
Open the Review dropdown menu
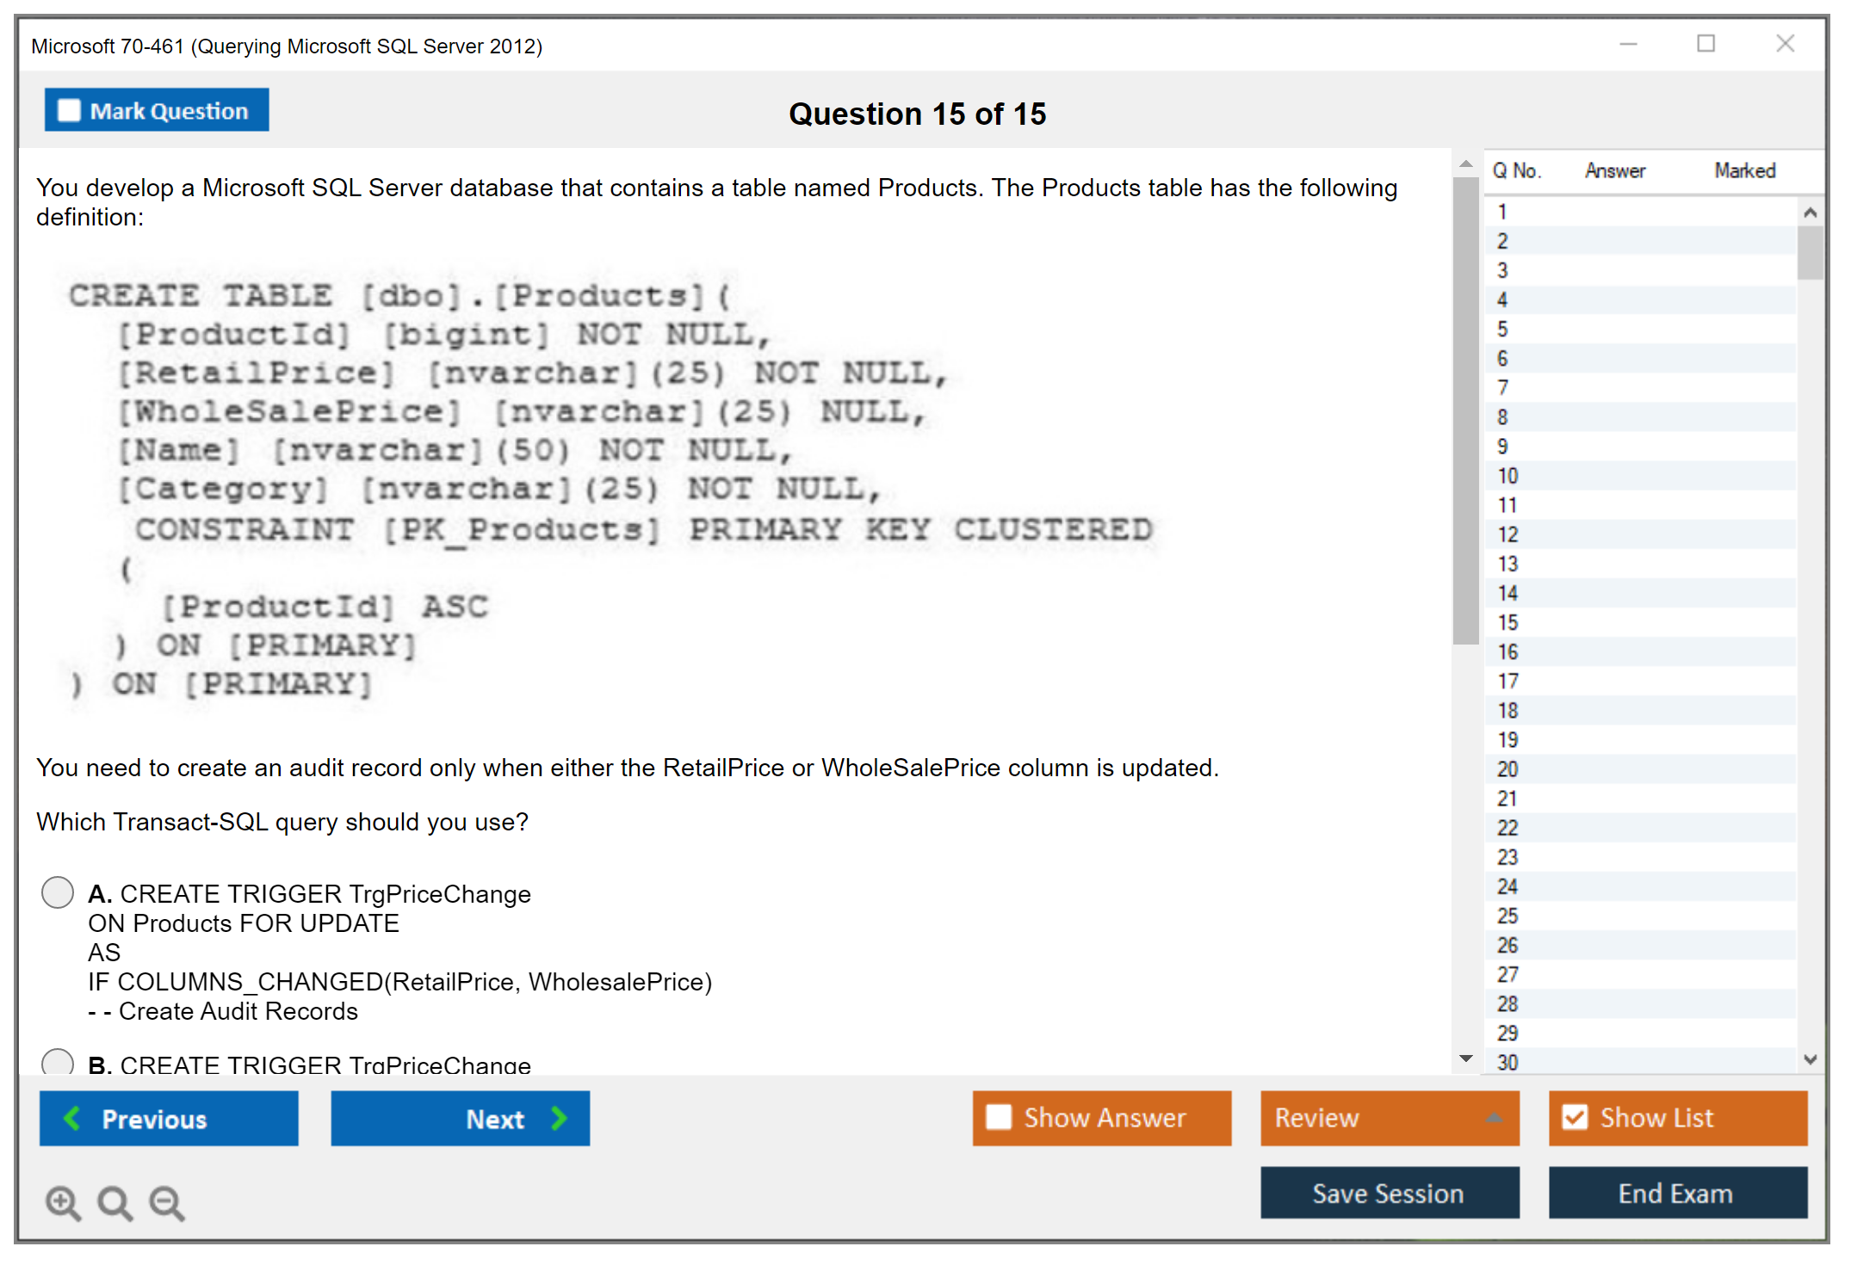tap(1493, 1117)
